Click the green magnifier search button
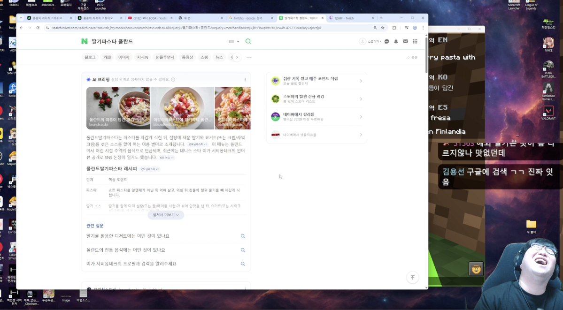The width and height of the screenshot is (563, 310). tap(248, 41)
